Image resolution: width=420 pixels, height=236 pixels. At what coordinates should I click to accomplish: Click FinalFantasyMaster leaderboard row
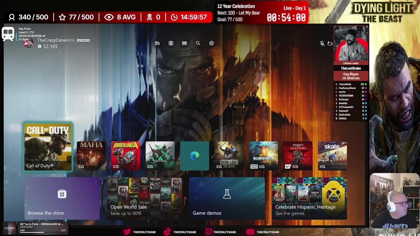351,88
